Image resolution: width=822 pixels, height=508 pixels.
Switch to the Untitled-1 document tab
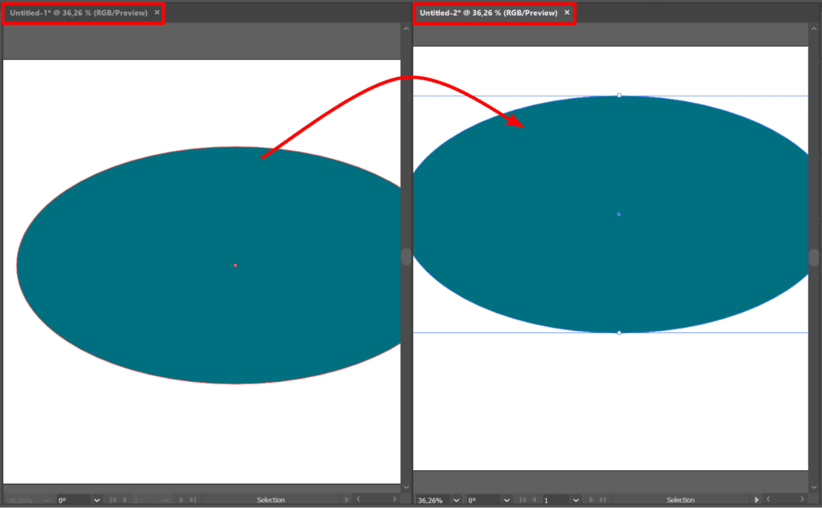tap(78, 13)
